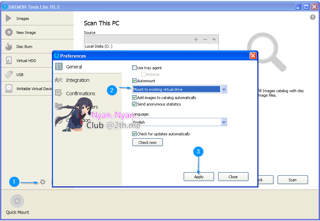Click the Virtual HDD drive icon
Image resolution: width=320 pixels, height=221 pixels.
click(9, 60)
